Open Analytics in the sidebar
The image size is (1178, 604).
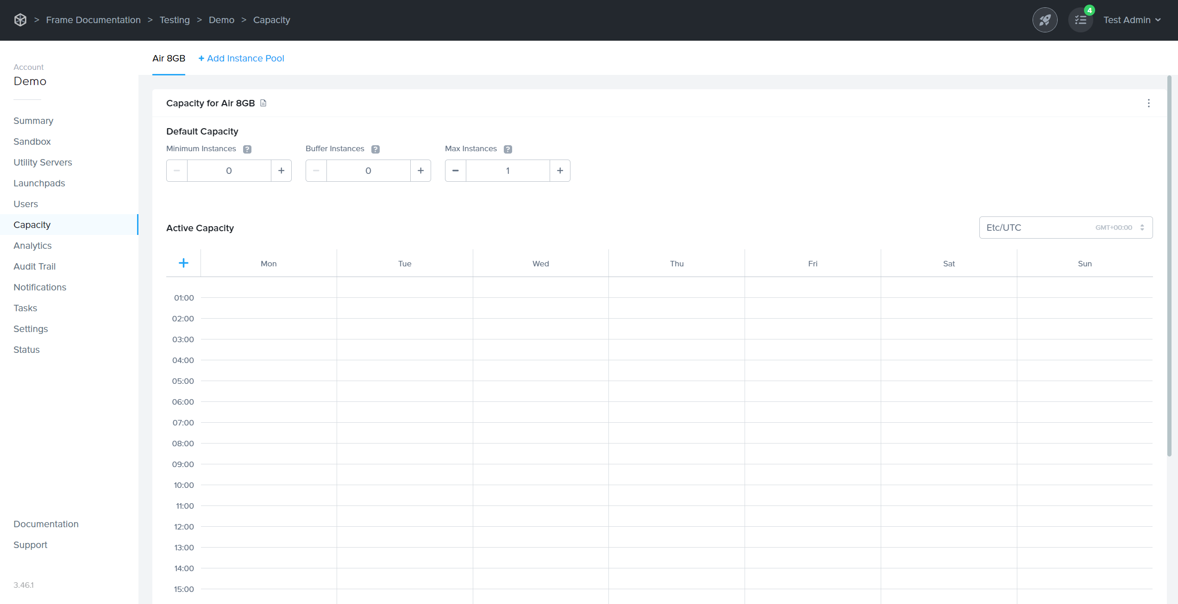[32, 246]
